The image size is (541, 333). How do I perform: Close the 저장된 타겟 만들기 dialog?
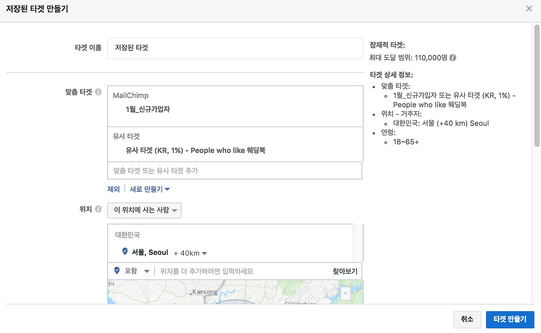[529, 8]
